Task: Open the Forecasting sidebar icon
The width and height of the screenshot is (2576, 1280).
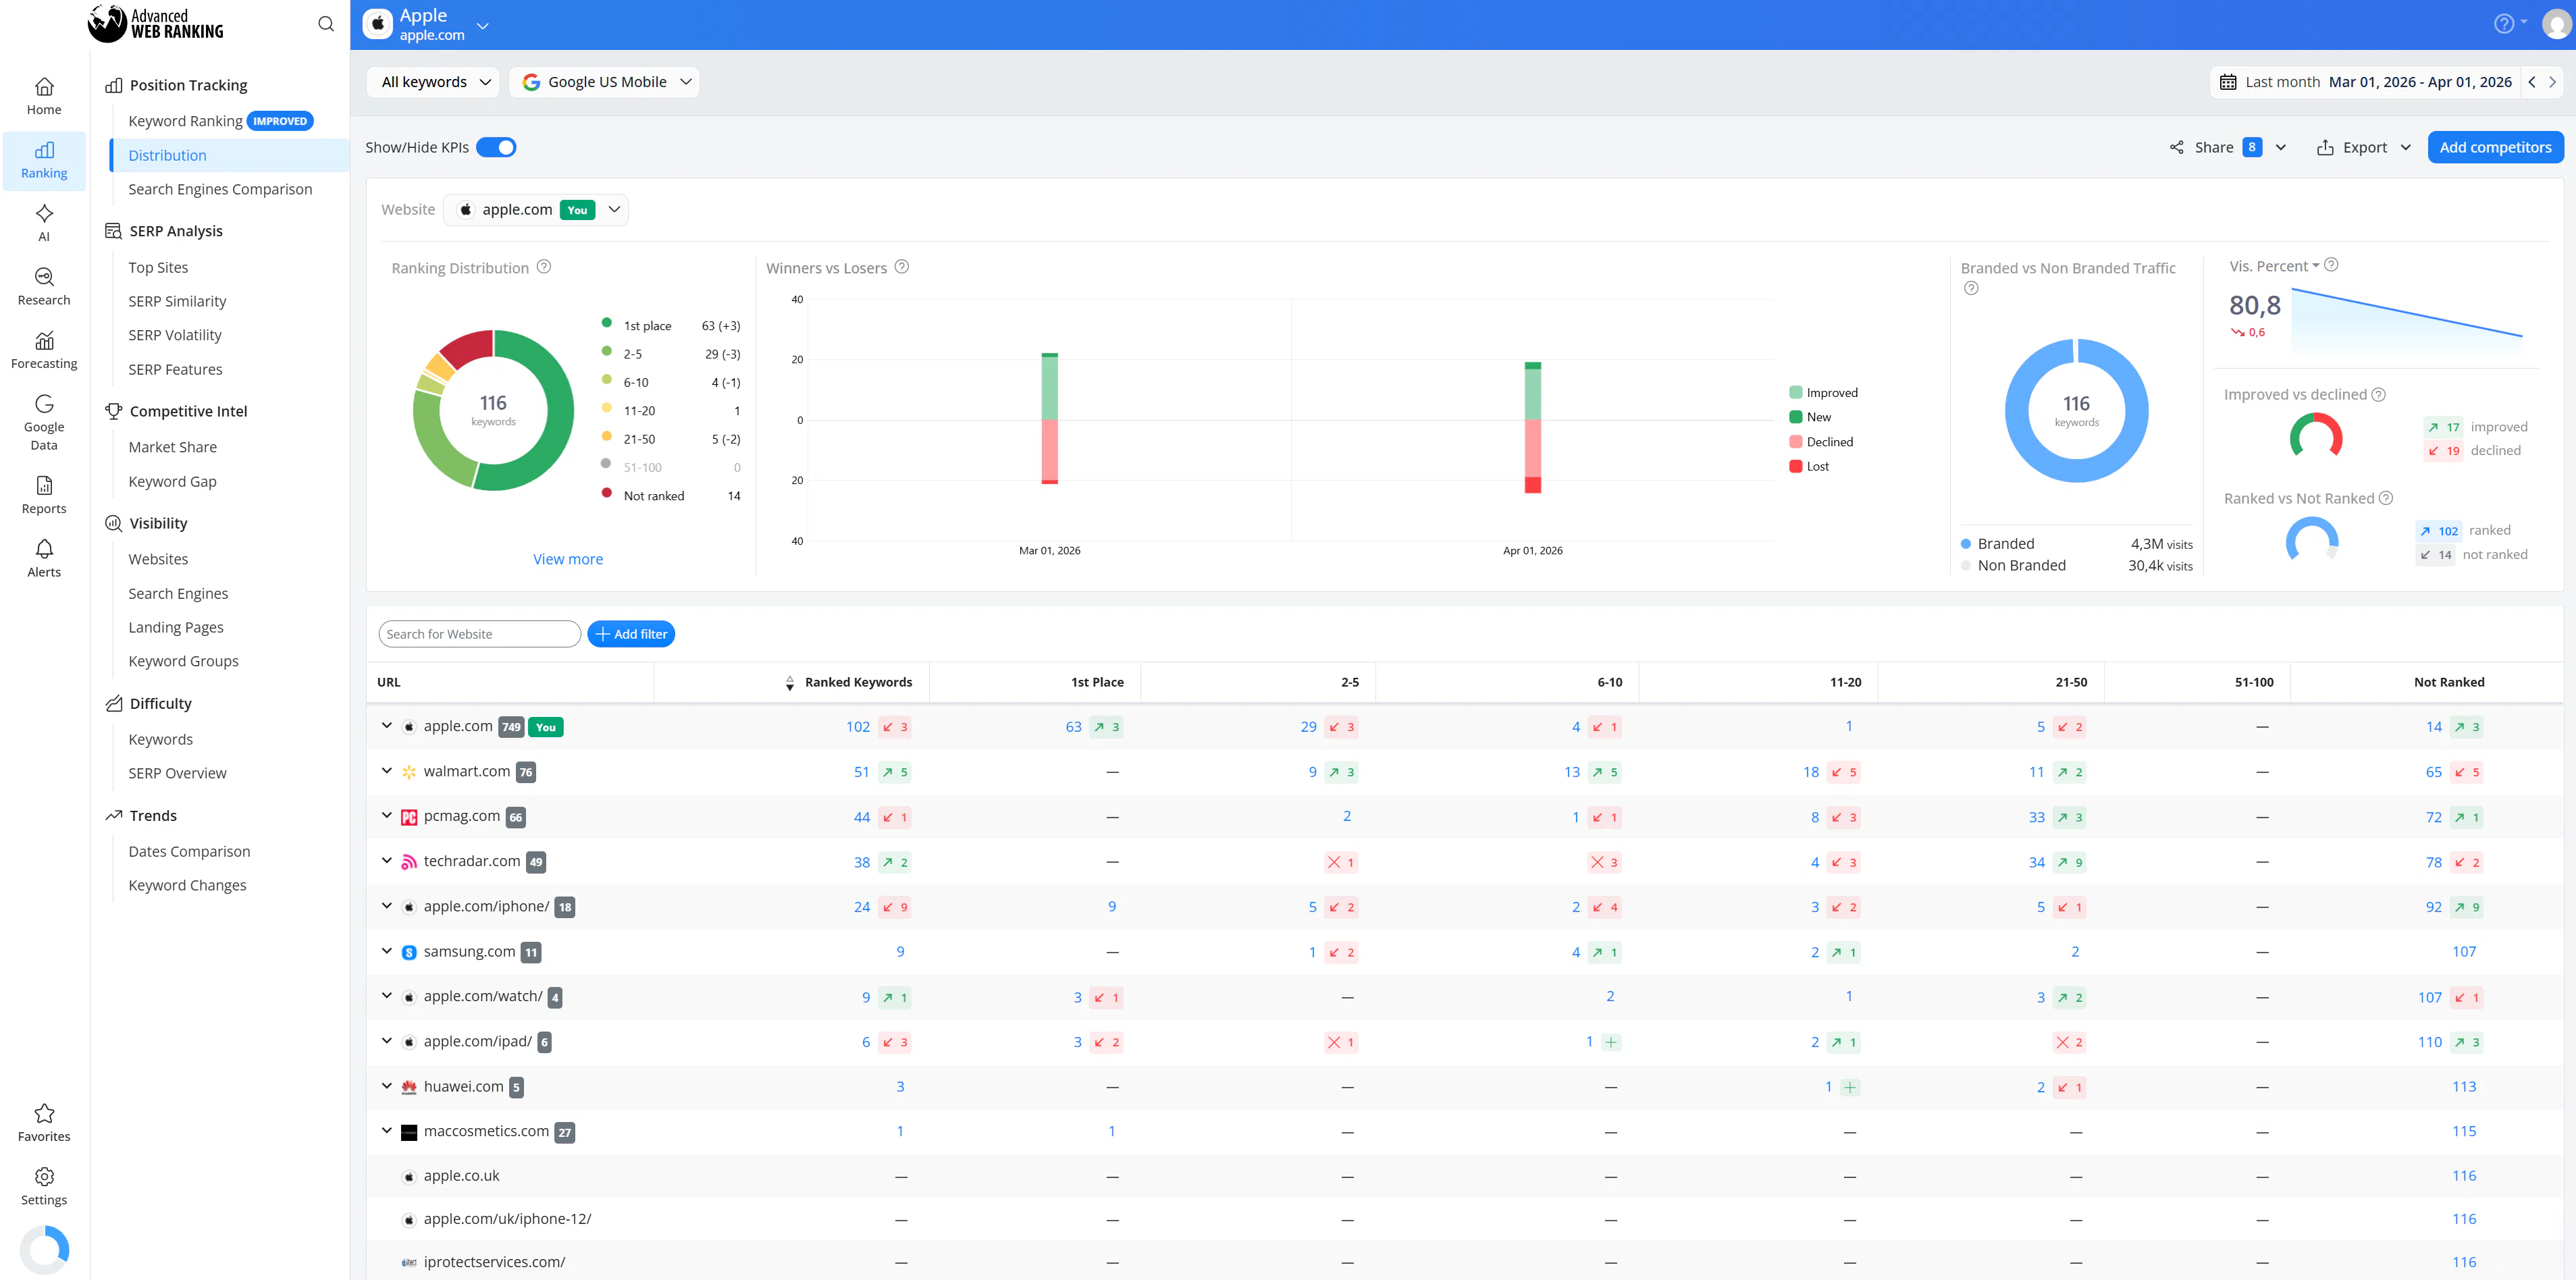Action: [x=44, y=350]
